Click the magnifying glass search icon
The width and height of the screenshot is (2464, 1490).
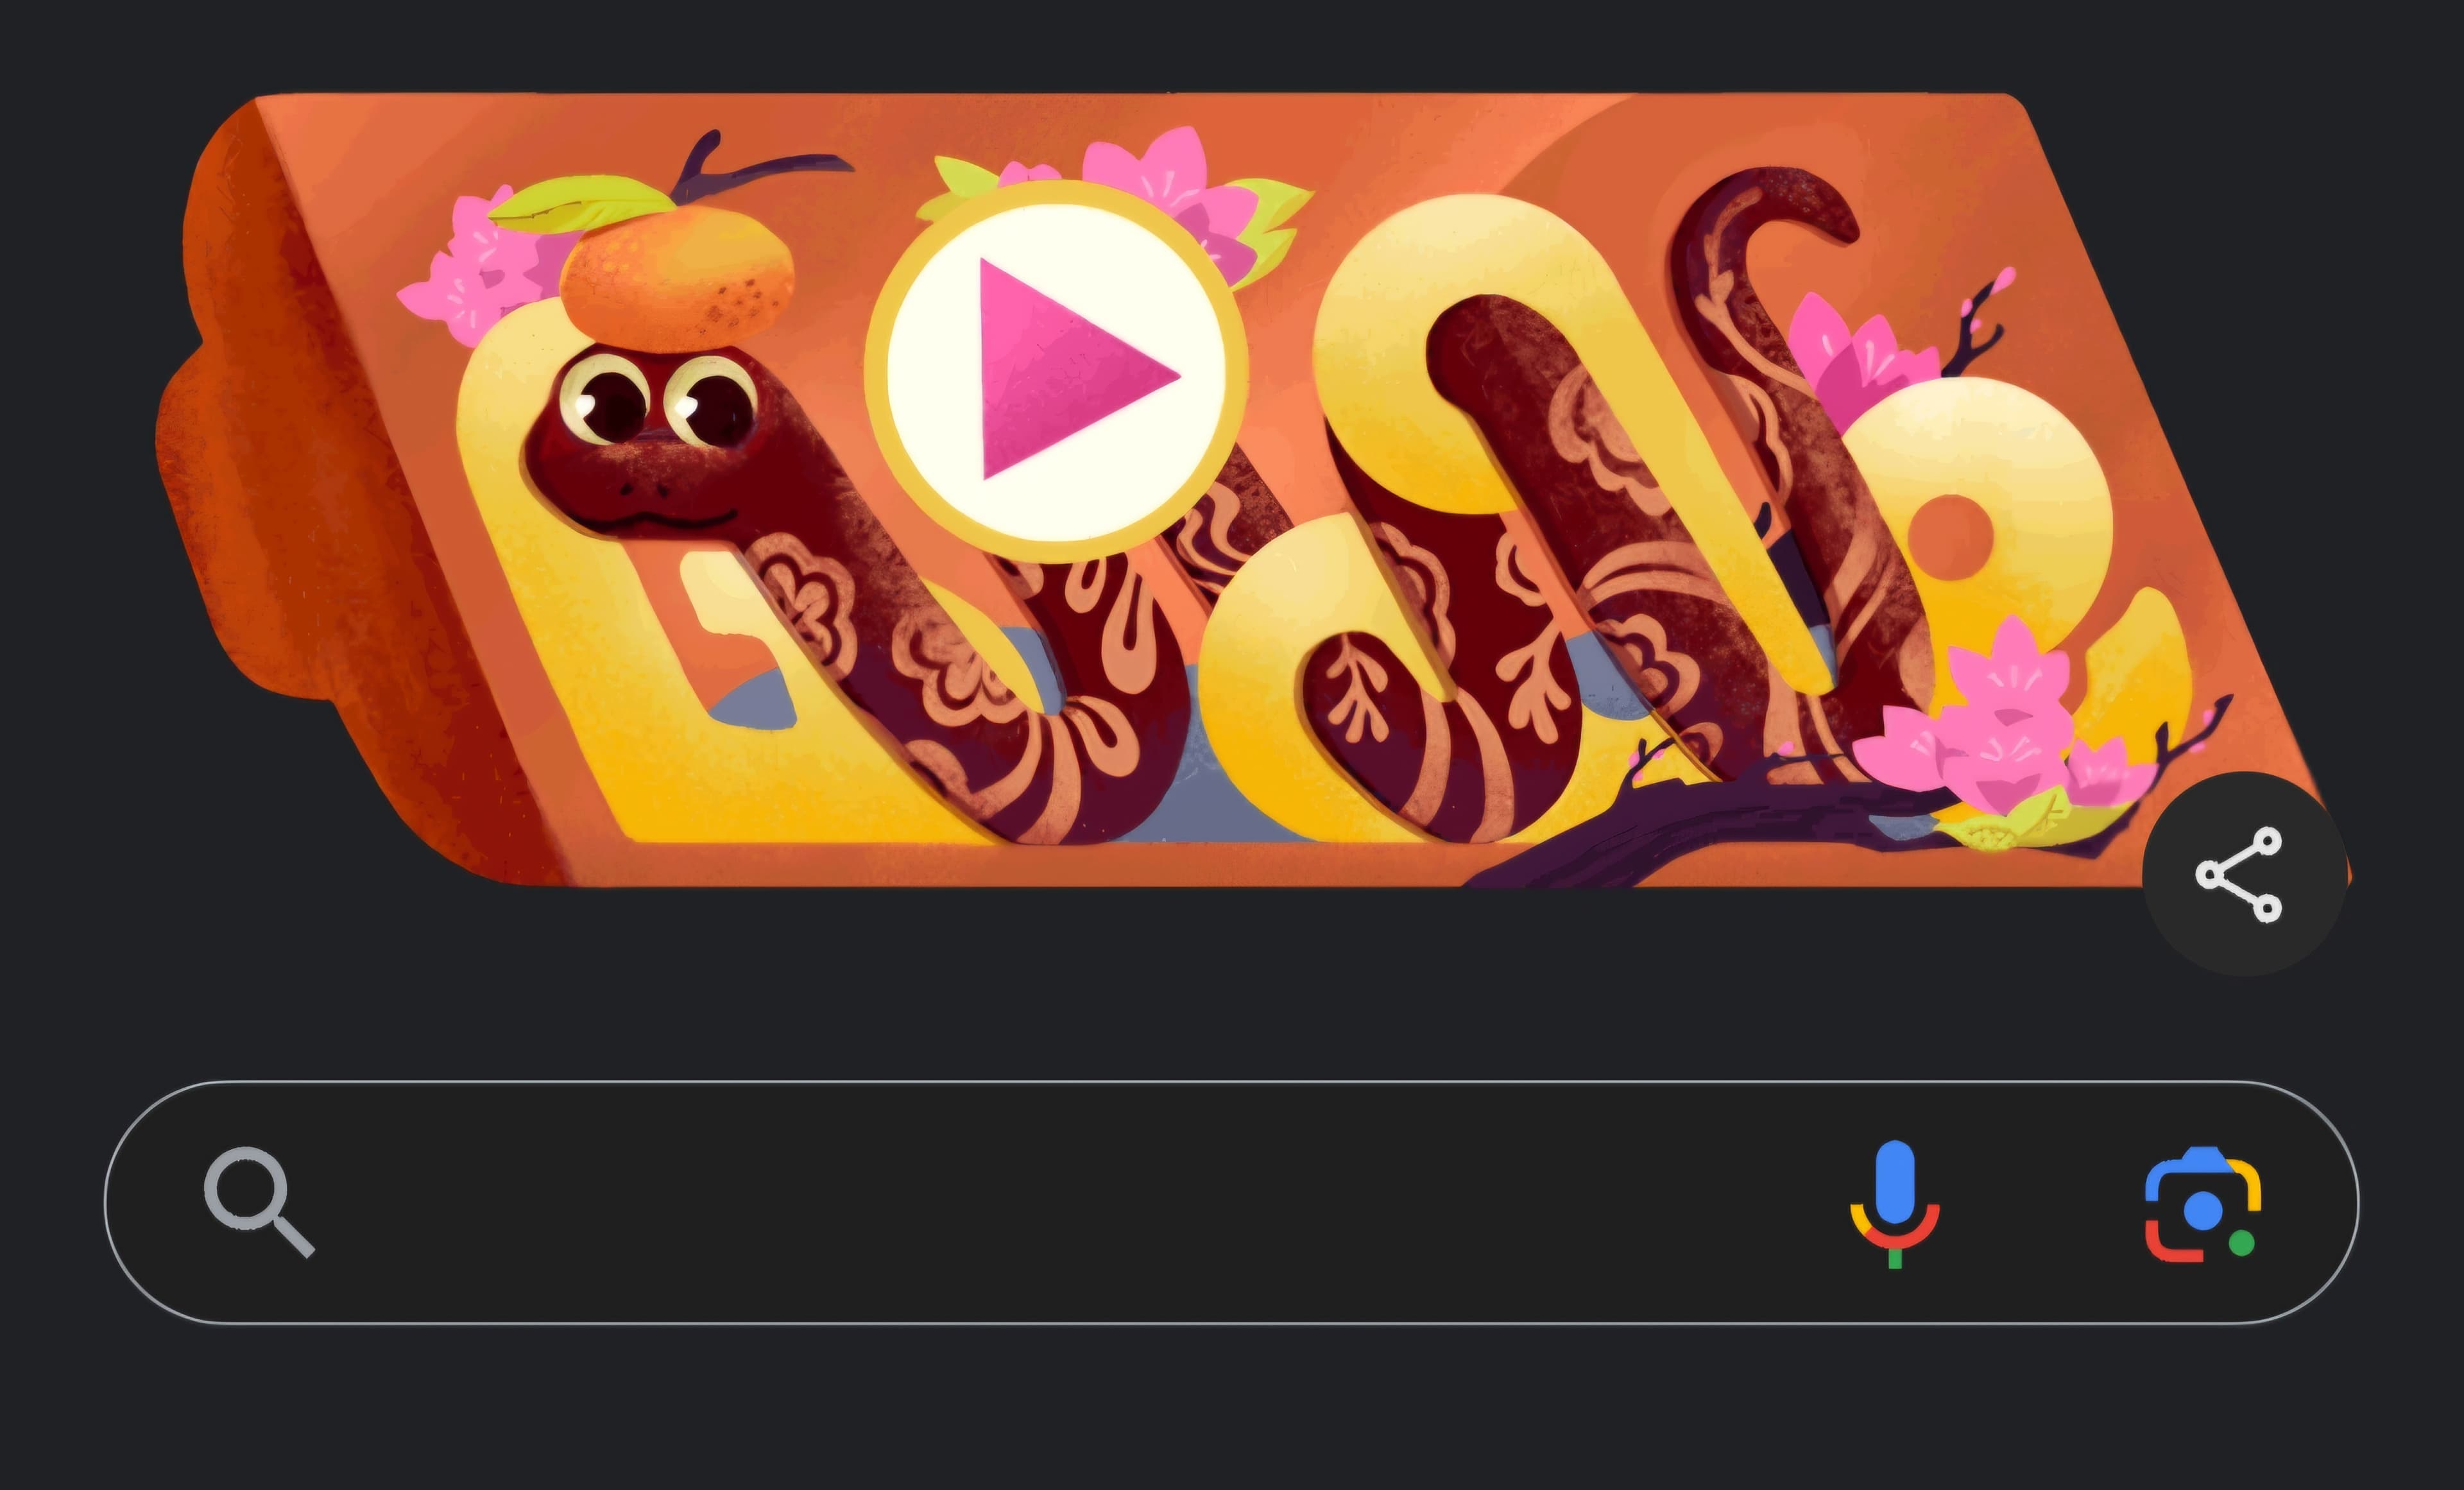click(259, 1202)
